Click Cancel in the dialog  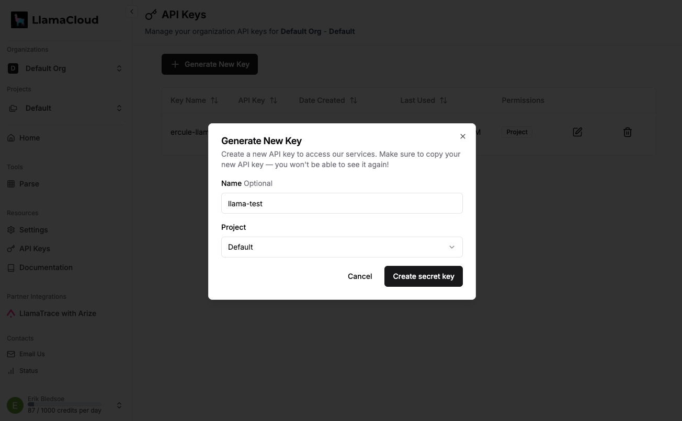click(360, 276)
